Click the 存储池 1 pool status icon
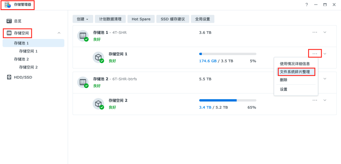Image resolution: width=341 pixels, height=164 pixels. 82,36
